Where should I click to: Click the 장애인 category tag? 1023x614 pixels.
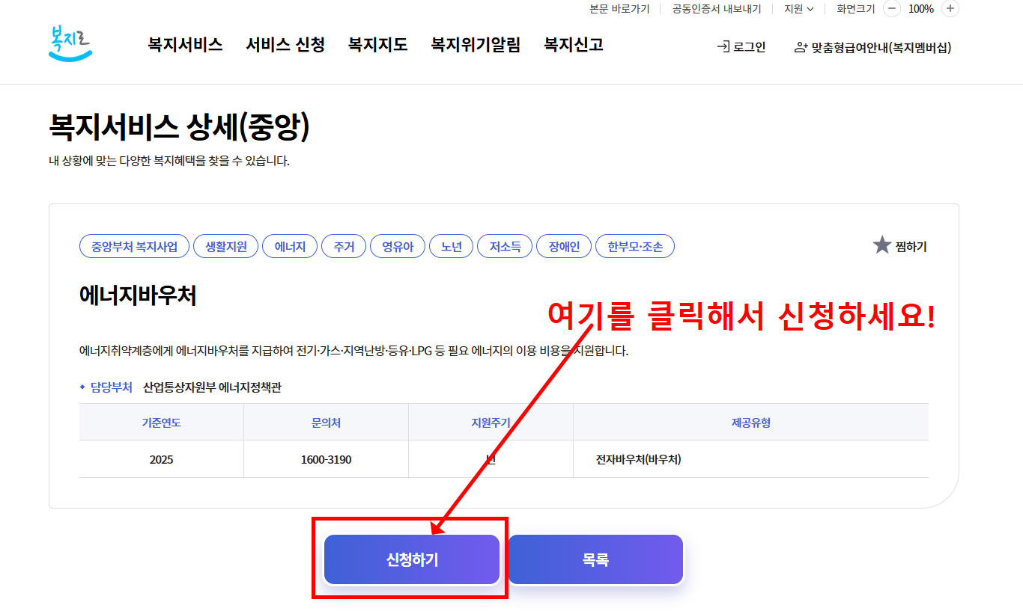[563, 245]
